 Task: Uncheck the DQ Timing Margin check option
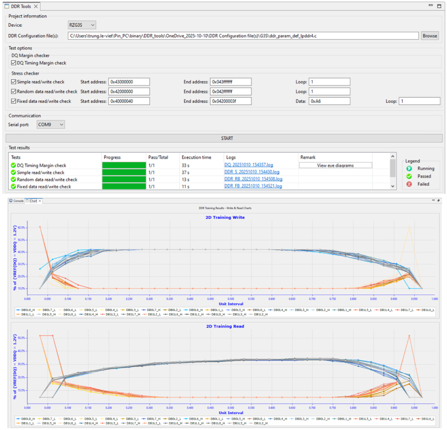click(x=14, y=63)
